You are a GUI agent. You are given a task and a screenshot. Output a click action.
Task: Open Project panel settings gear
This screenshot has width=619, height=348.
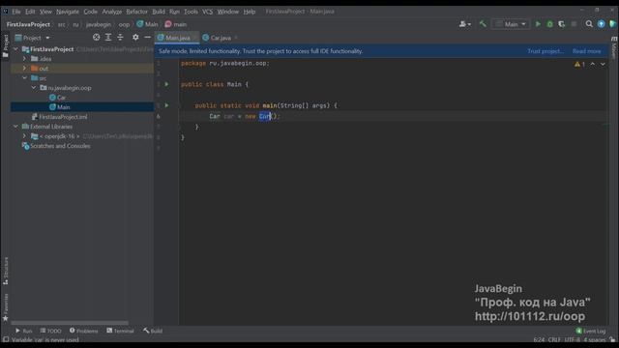click(135, 37)
